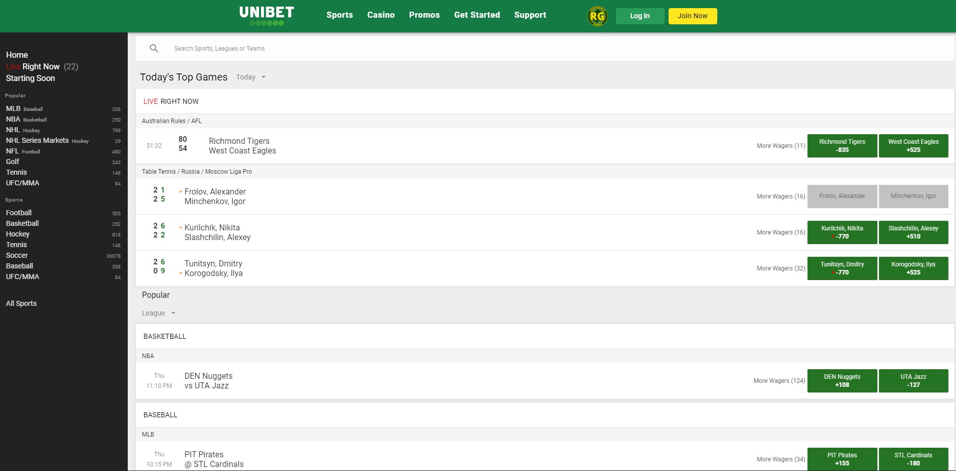
Task: Open PIT Pirates @ STL Cardinals game
Action: 214,459
